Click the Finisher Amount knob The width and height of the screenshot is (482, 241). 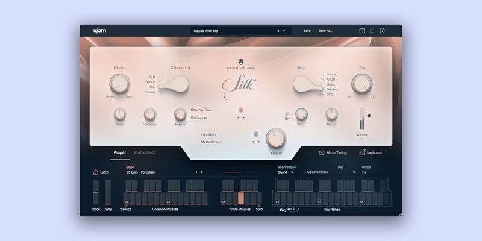click(276, 139)
